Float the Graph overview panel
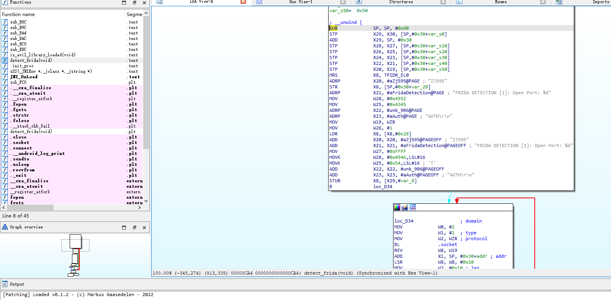This screenshot has height=300, width=611. click(x=134, y=227)
